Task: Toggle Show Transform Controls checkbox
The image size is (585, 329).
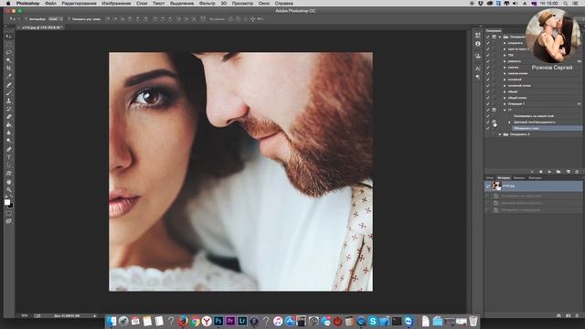Action: pos(69,18)
